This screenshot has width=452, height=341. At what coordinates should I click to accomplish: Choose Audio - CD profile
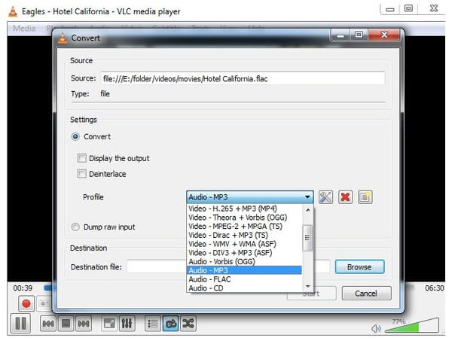(244, 288)
